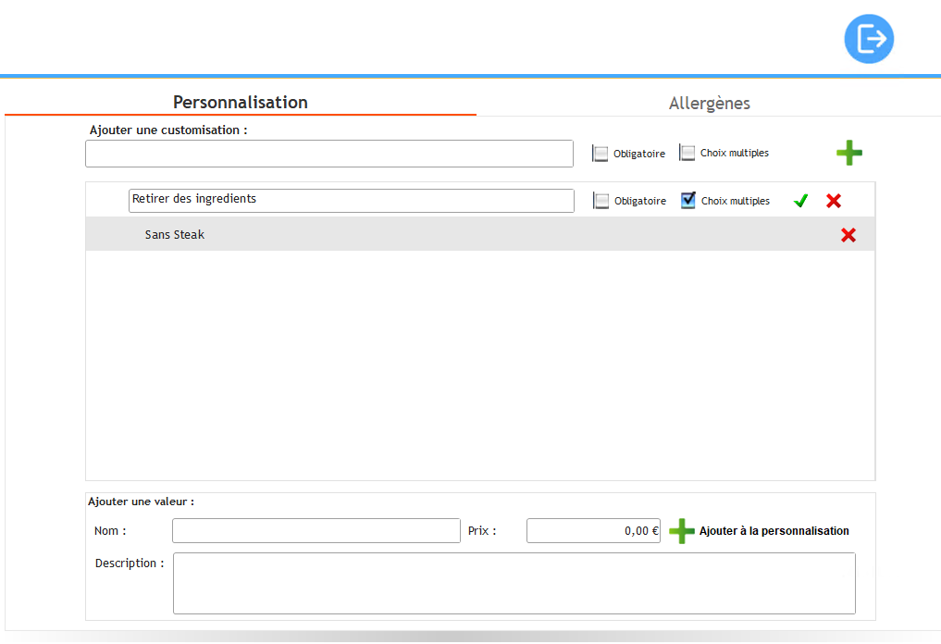Switch to the Allergènes tab
The height and width of the screenshot is (644, 941).
click(709, 103)
